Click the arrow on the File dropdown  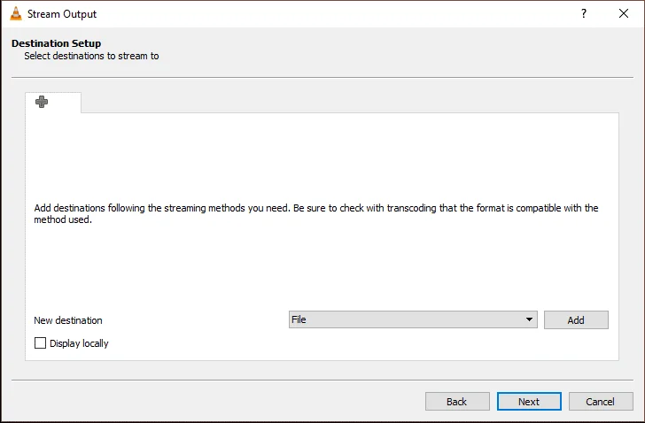[529, 319]
